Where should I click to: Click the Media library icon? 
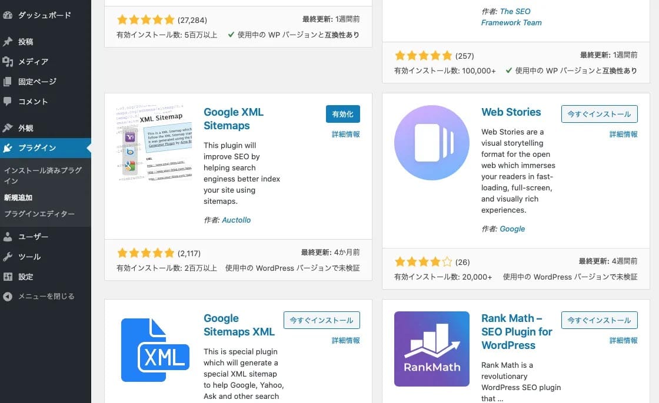(8, 62)
